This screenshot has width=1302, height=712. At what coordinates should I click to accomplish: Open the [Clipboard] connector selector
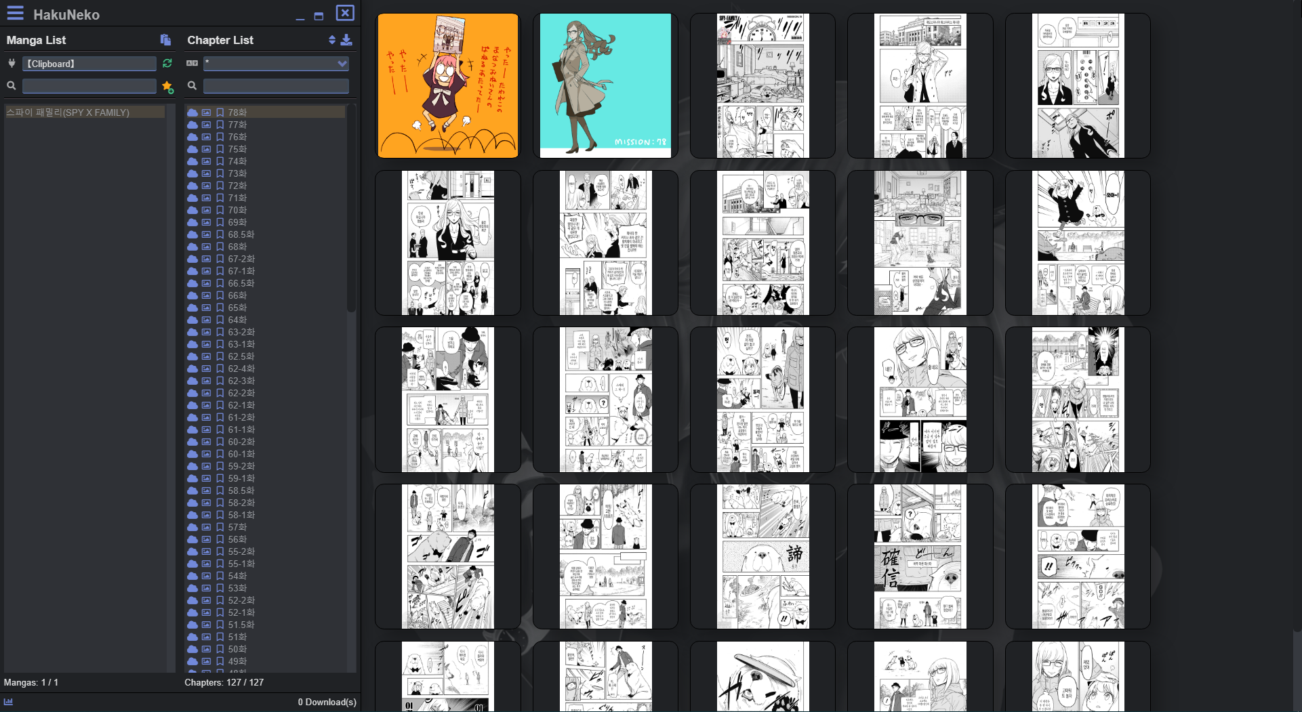(x=89, y=63)
